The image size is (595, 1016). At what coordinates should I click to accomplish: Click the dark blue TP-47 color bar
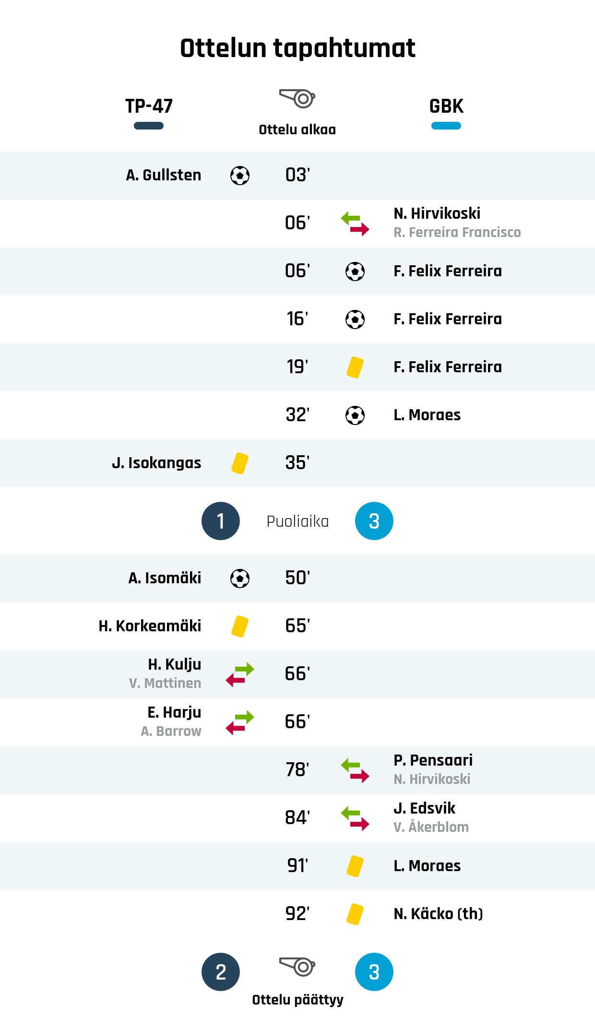[x=149, y=126]
